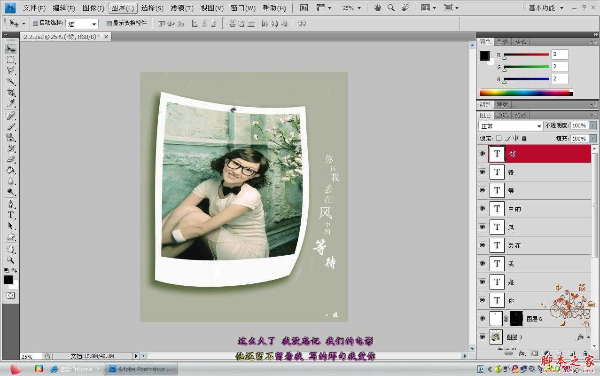The width and height of the screenshot is (600, 376).
Task: Click the Adobe Photoshop taskbar button
Action: [x=140, y=369]
